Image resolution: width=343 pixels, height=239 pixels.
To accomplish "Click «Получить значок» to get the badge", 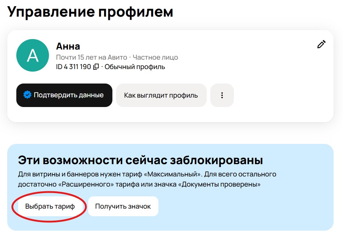I will 123,206.
